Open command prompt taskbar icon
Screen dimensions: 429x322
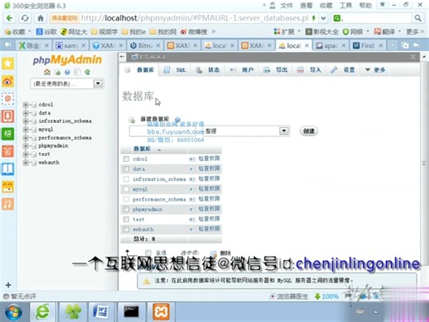tap(131, 312)
